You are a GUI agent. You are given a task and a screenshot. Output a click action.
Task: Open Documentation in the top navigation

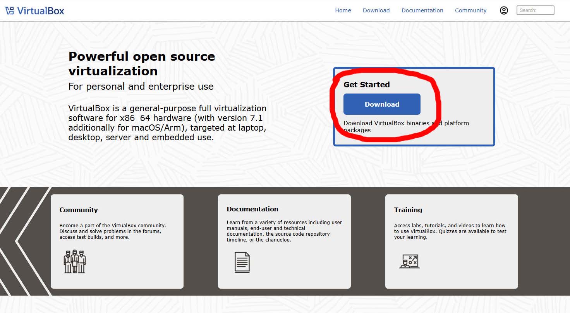point(422,10)
